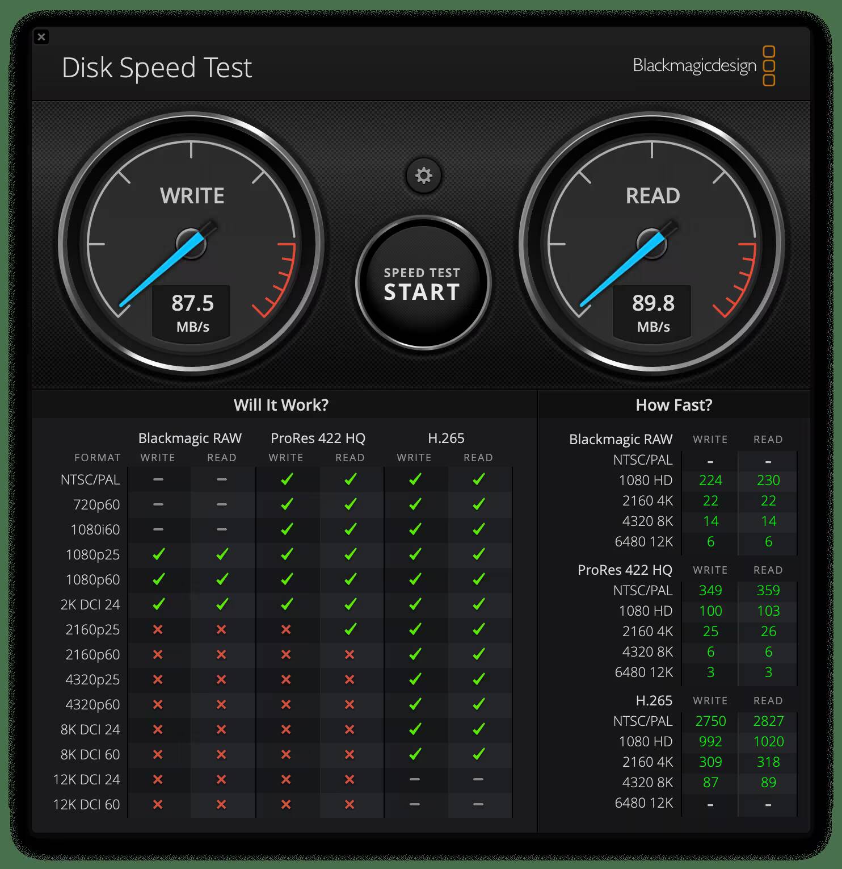Open settings with the gear icon
Screen dimensions: 842x869
click(x=423, y=176)
